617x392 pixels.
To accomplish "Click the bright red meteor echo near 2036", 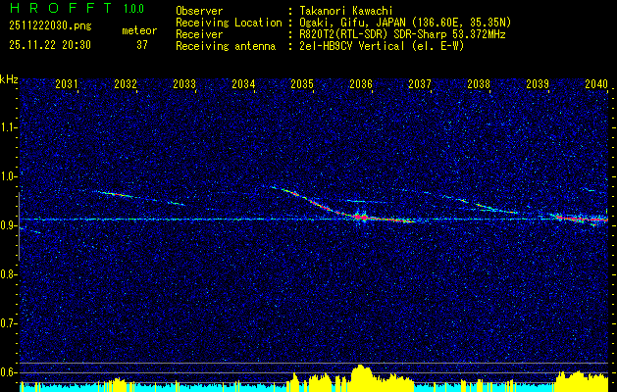I will 361,217.
